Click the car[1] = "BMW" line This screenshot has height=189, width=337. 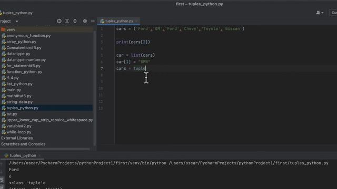(x=133, y=62)
